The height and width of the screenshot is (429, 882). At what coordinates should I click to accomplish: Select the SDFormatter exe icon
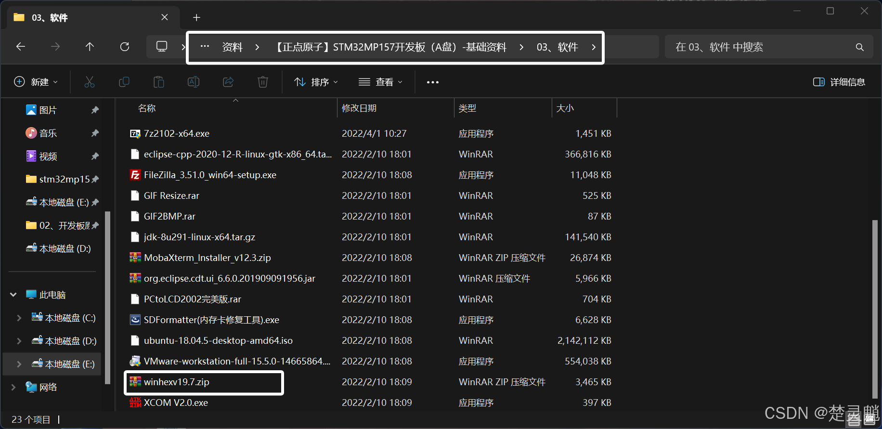(x=135, y=320)
